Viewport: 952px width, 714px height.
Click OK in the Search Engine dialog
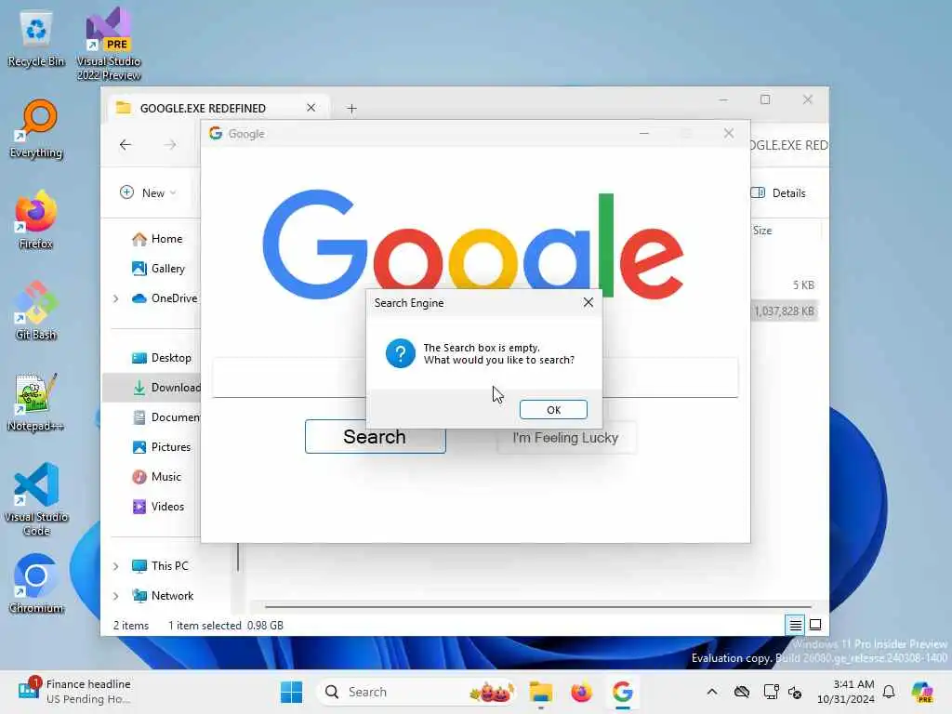coord(553,410)
